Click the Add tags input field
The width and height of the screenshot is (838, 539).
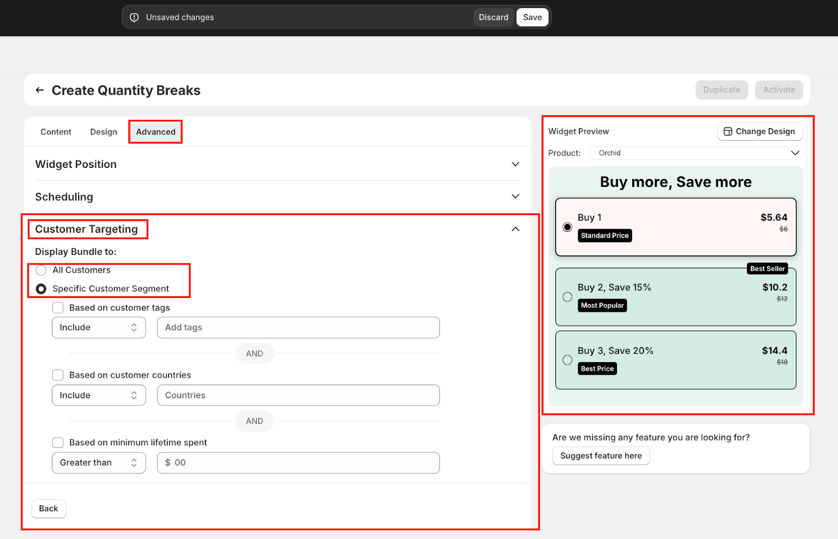click(x=298, y=328)
